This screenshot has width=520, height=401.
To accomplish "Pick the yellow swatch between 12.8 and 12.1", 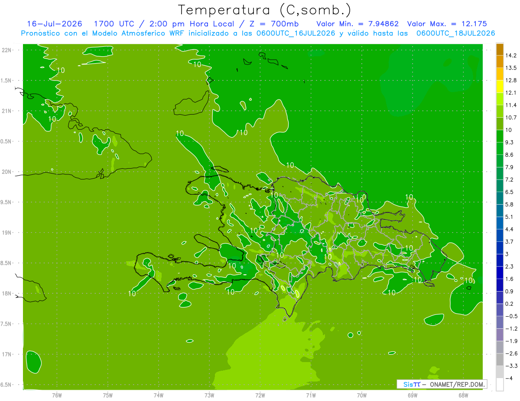I will click(500, 87).
